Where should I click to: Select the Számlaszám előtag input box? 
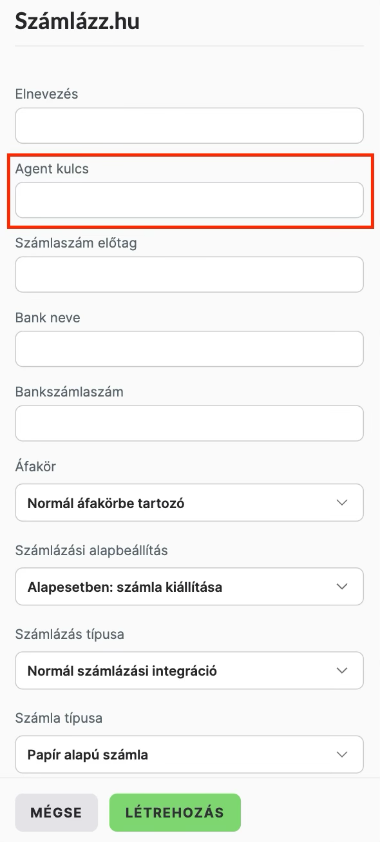189,275
